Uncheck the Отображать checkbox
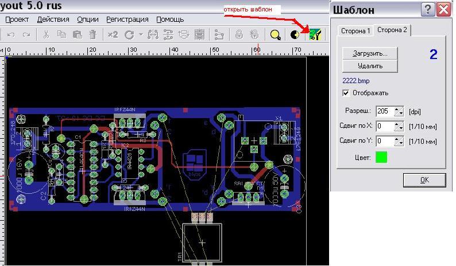 (x=346, y=93)
